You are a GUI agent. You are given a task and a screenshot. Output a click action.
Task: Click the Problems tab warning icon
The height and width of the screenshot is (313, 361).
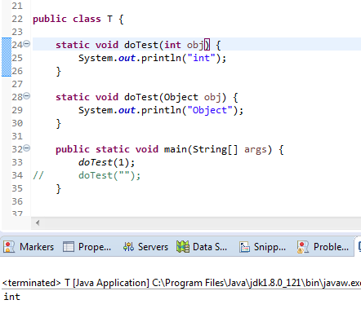303,247
